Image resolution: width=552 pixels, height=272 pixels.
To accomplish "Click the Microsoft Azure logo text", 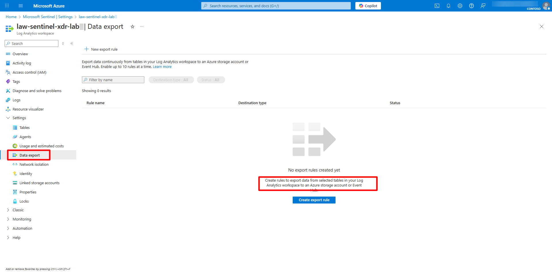I will (x=49, y=6).
